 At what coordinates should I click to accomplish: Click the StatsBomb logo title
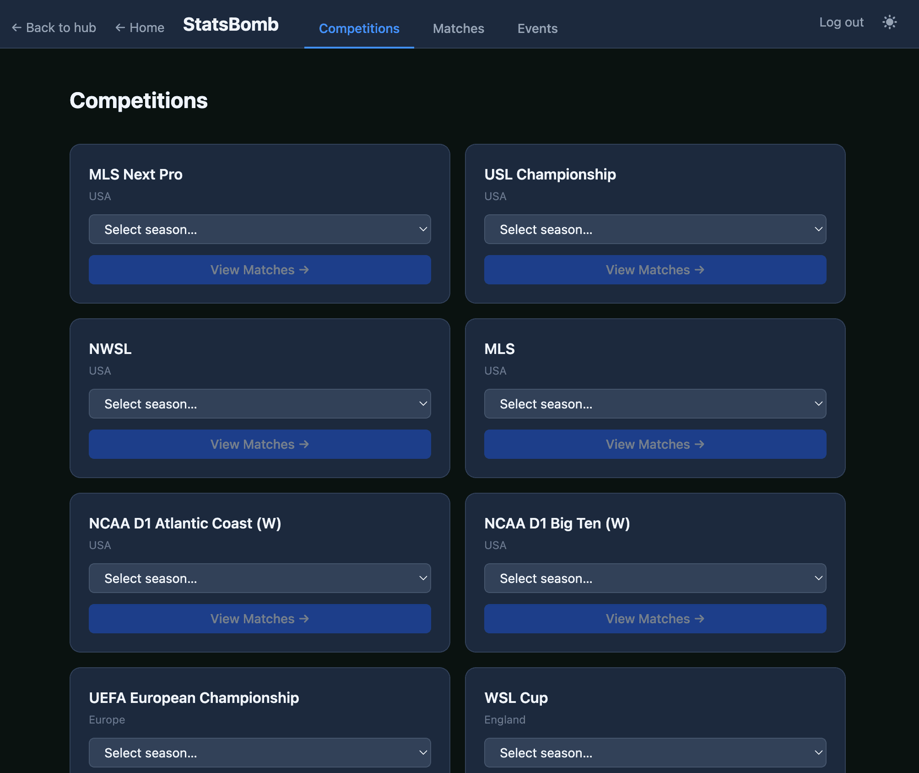(231, 24)
